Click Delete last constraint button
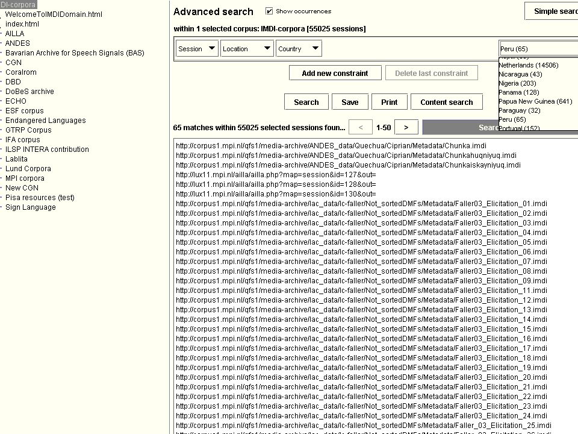 (x=431, y=73)
